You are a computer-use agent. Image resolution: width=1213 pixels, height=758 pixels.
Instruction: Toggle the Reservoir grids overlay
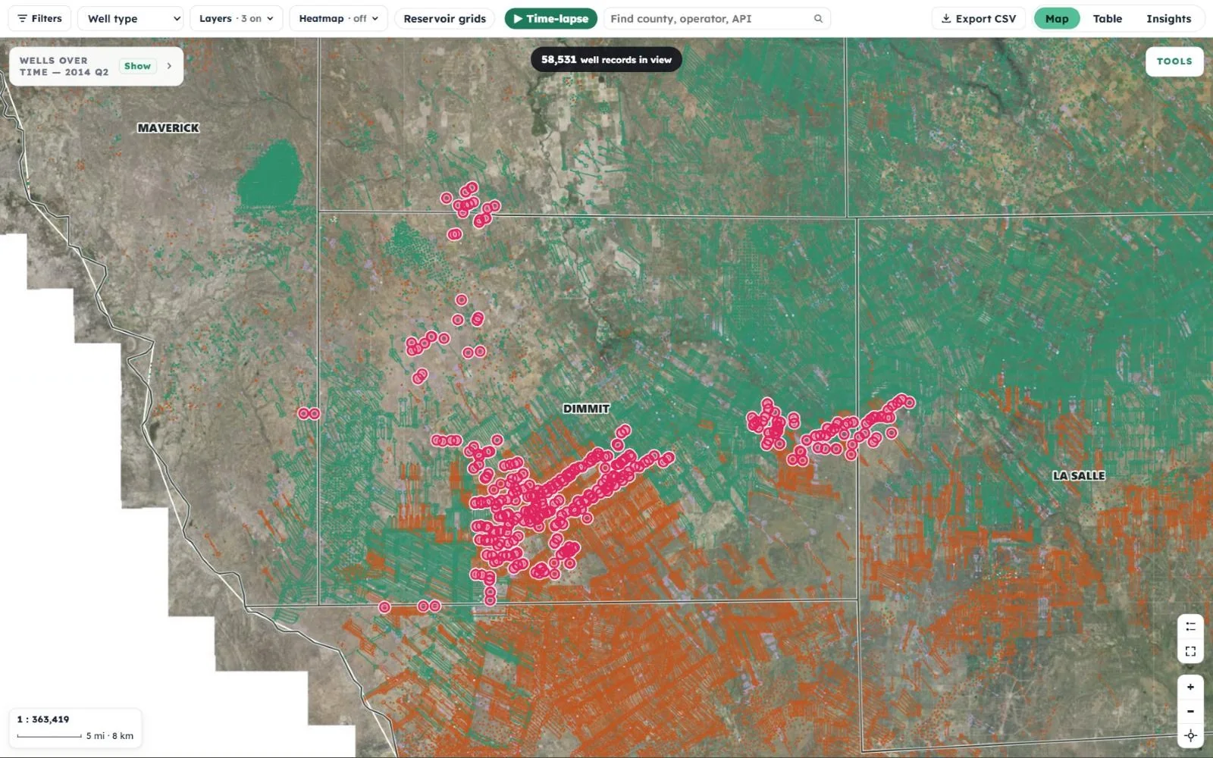(x=445, y=18)
